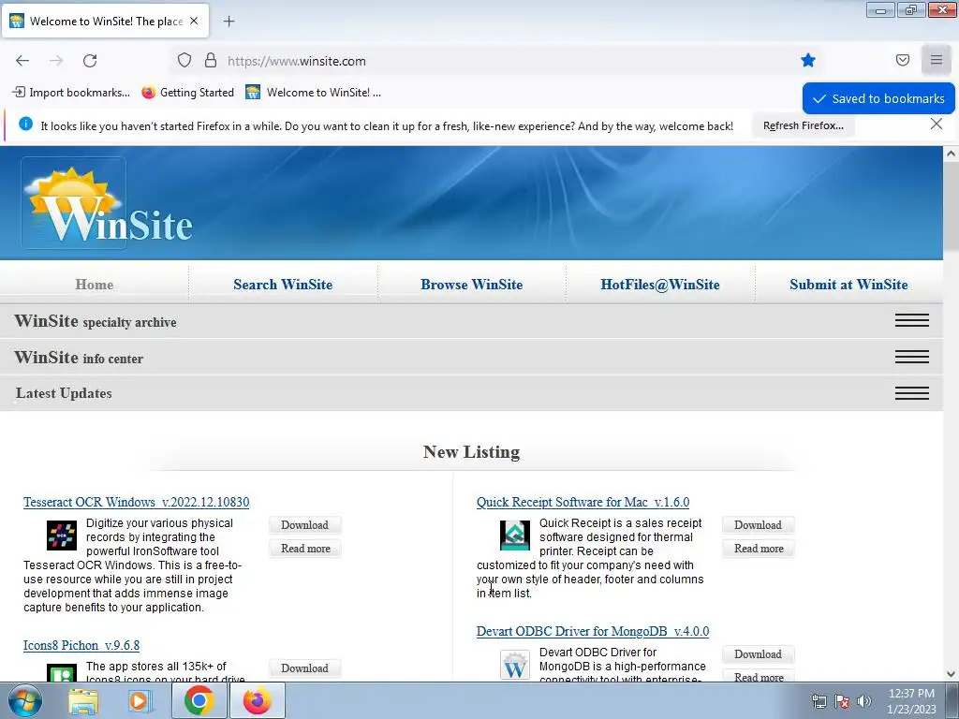
Task: Open Quick Receipt Software for Mac link
Action: click(583, 502)
